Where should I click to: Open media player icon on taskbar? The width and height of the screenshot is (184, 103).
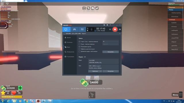(20, 101)
